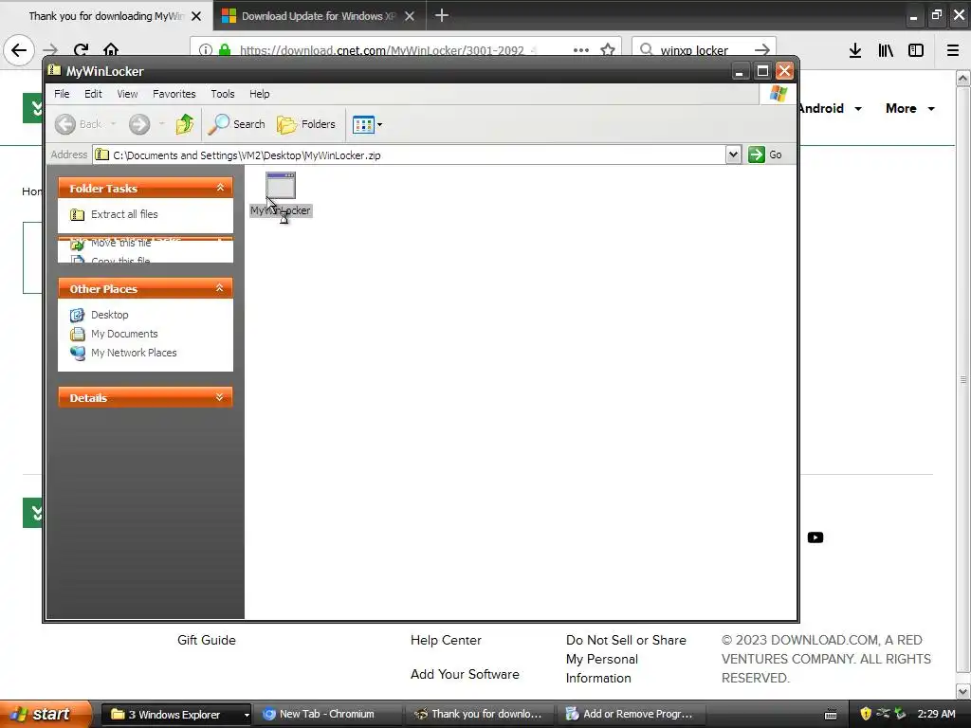The width and height of the screenshot is (971, 728).
Task: Click the Forward arrow in Explorer toolbar
Action: [x=139, y=124]
